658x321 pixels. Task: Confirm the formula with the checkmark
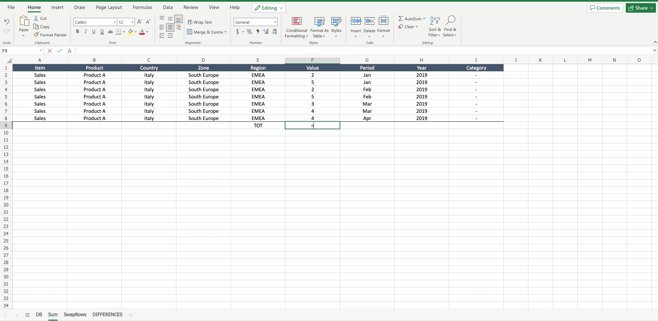click(60, 50)
